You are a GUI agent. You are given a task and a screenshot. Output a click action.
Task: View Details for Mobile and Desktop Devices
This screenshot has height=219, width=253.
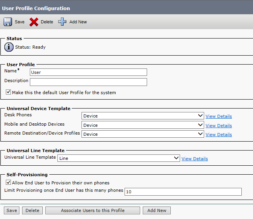pos(218,126)
